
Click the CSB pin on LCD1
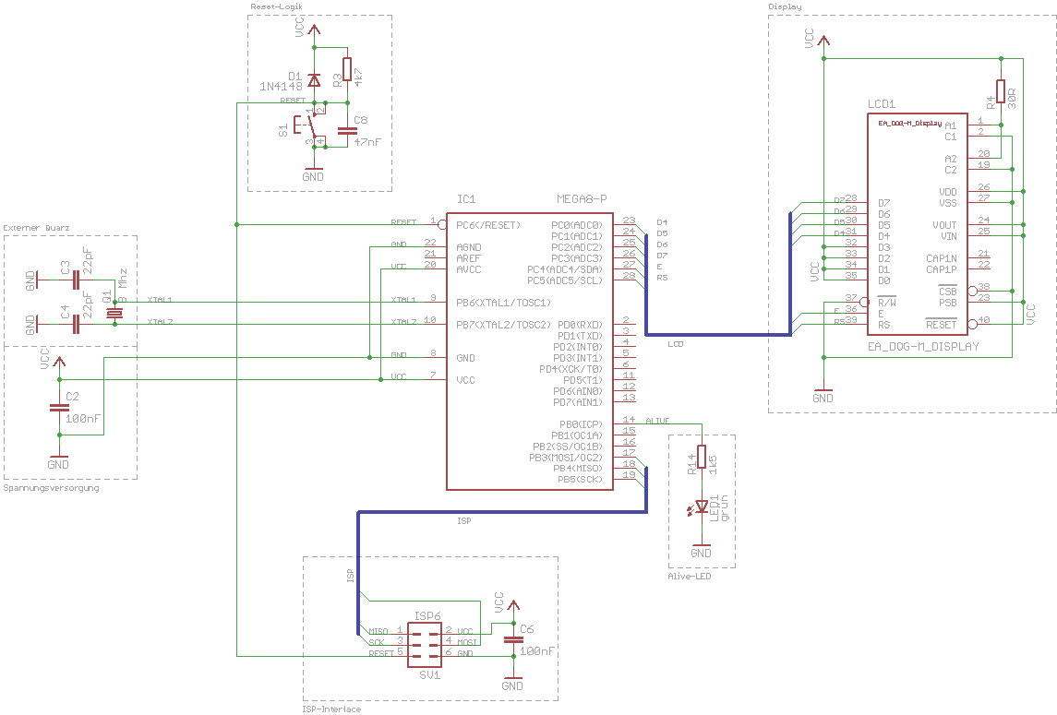(x=948, y=292)
